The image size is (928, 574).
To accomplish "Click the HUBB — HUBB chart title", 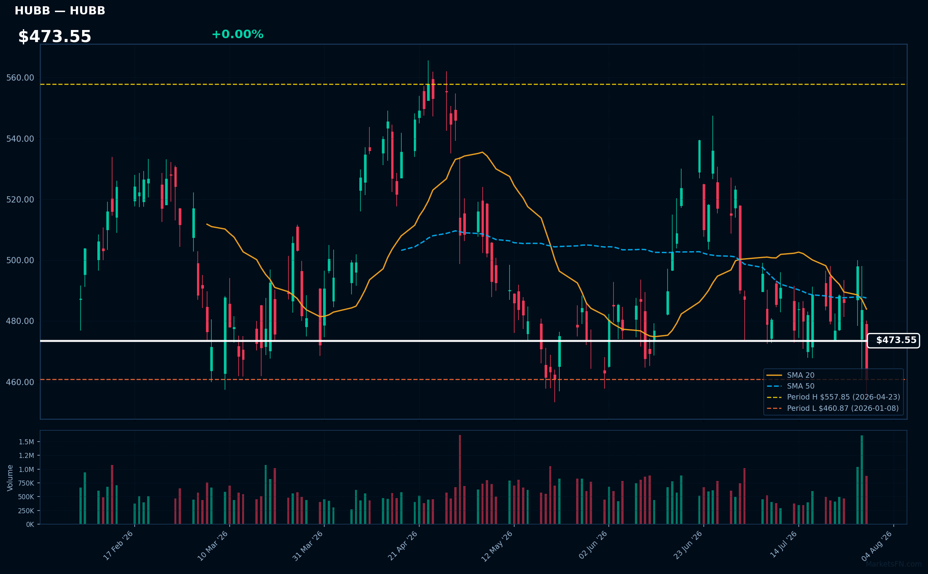I will [60, 11].
